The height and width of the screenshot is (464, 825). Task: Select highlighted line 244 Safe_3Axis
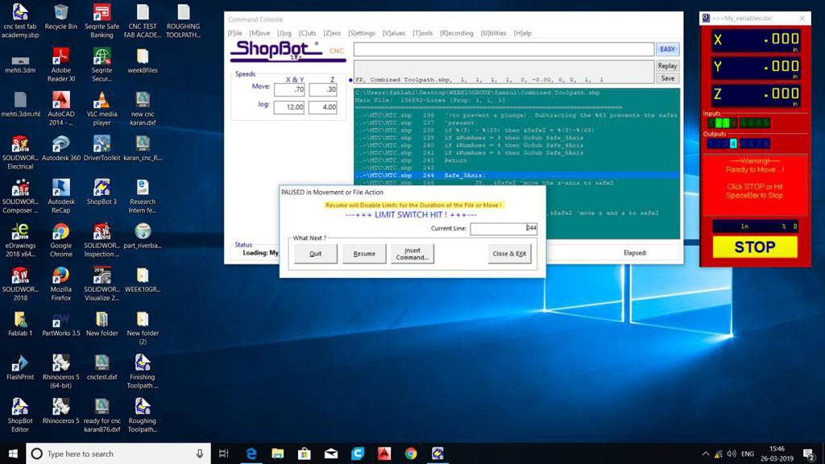pos(516,175)
